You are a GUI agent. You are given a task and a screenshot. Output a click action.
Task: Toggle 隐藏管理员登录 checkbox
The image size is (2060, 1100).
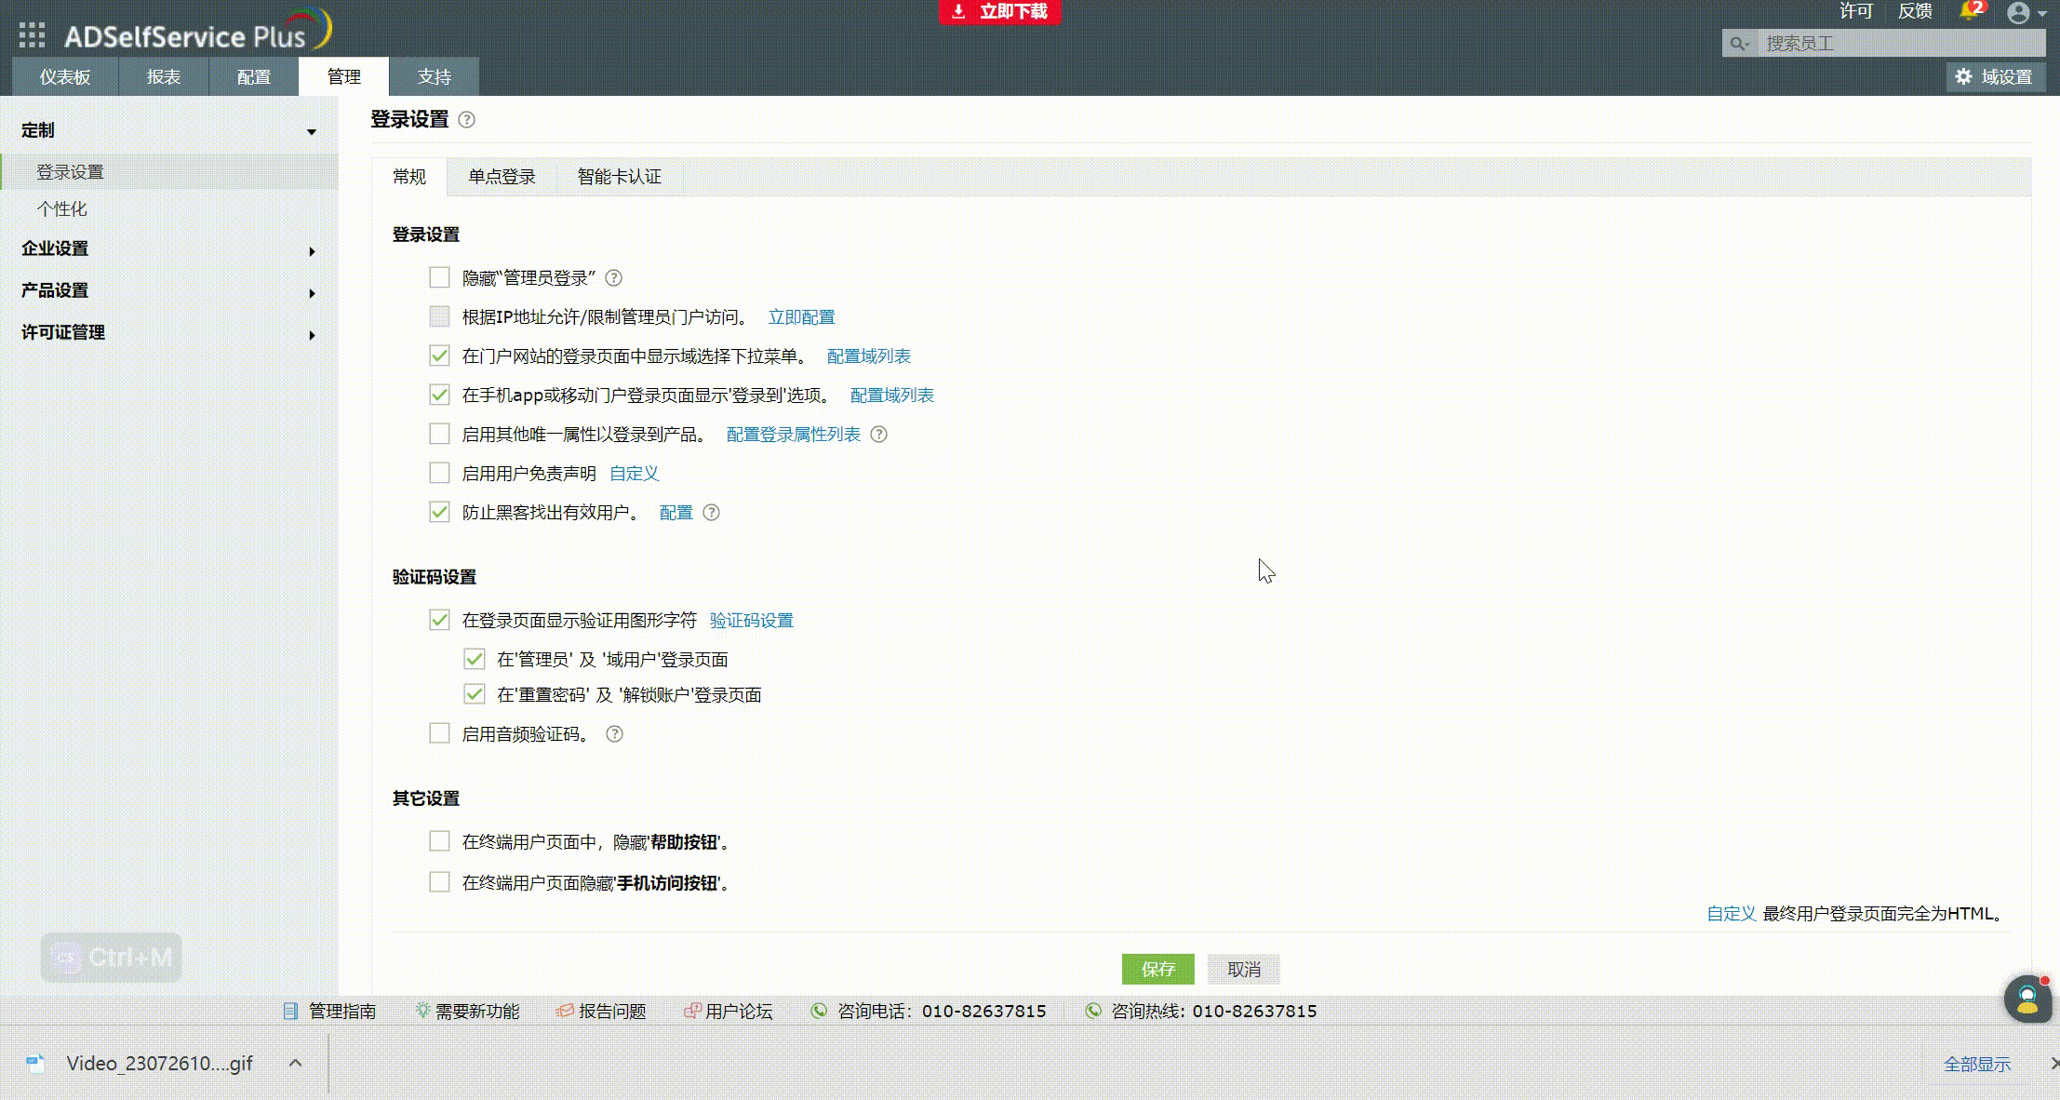pyautogui.click(x=439, y=277)
